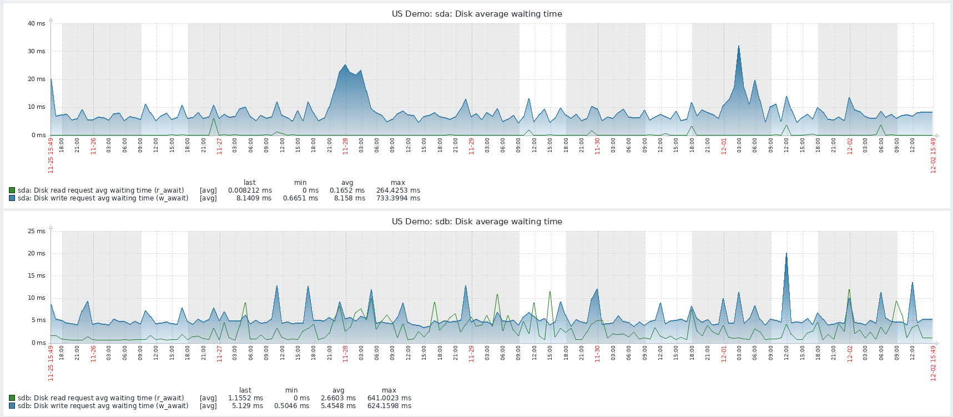Click the 12-02 15:49 end label on the sdb graph
The image size is (953, 417).
[x=934, y=363]
